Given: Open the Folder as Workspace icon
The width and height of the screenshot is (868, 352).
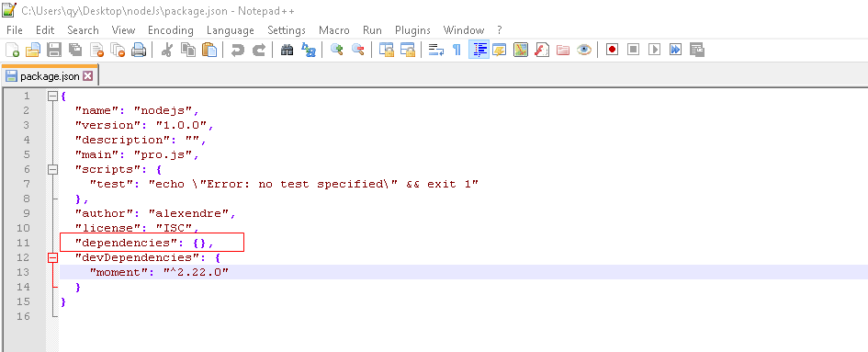Looking at the screenshot, I should tap(563, 50).
